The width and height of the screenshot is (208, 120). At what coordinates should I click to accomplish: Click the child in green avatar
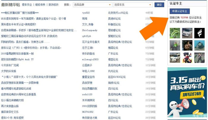click(x=175, y=45)
